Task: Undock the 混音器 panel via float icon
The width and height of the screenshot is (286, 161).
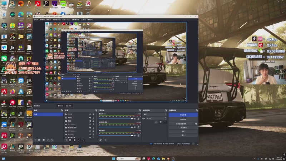Action: click(140, 111)
